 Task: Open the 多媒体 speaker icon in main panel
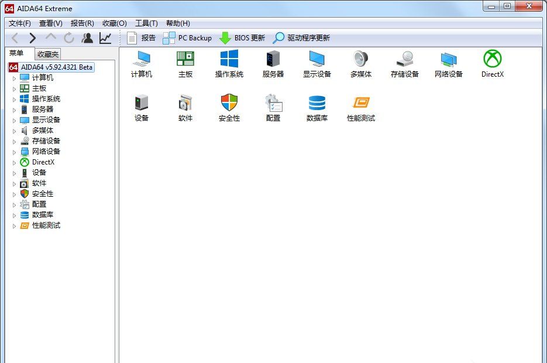[361, 59]
